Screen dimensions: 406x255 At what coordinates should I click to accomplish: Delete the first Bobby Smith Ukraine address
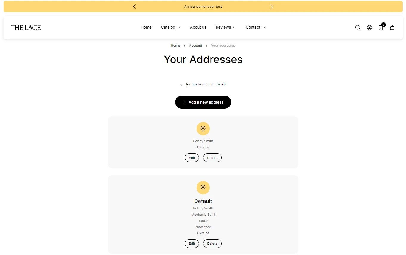(x=212, y=158)
